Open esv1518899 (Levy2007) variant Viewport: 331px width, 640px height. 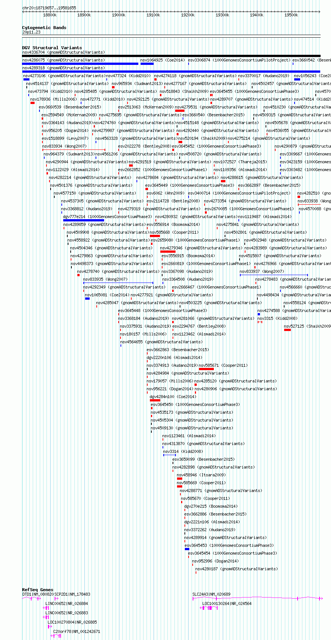coord(65,138)
